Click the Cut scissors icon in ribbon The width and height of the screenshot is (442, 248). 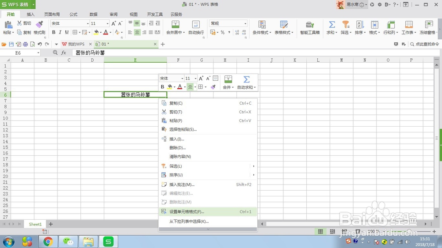tap(19, 23)
